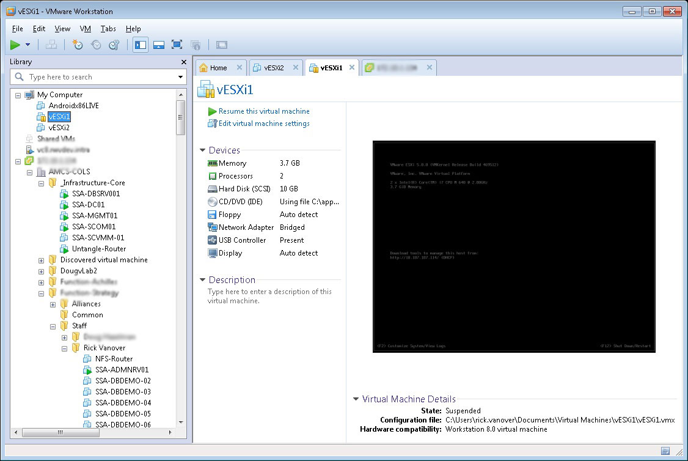Collapse the _Infrastructure-Core folder

42,183
